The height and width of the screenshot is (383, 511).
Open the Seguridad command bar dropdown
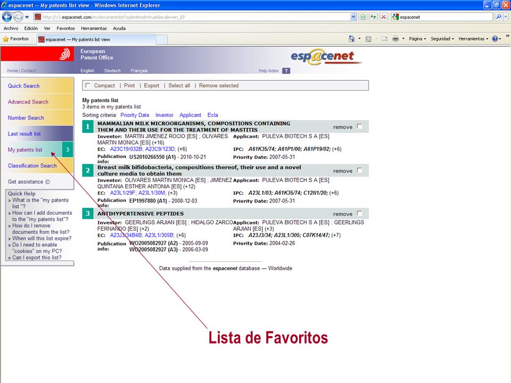coord(442,39)
